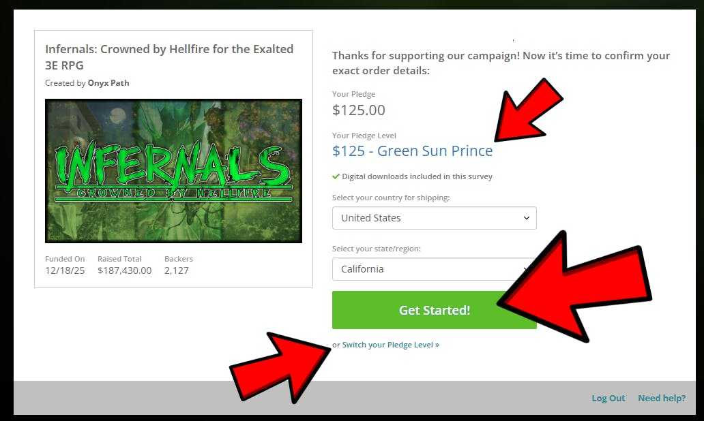Click the green checkmark beside digital downloads
Screen dimensions: 704x421
point(336,176)
